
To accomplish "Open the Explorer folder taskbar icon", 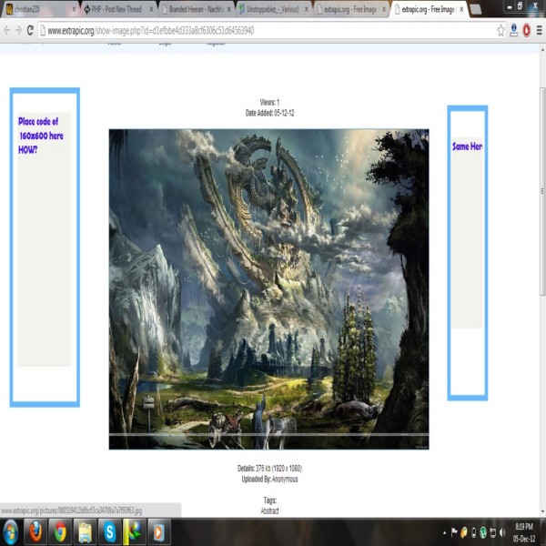I will [x=85, y=531].
